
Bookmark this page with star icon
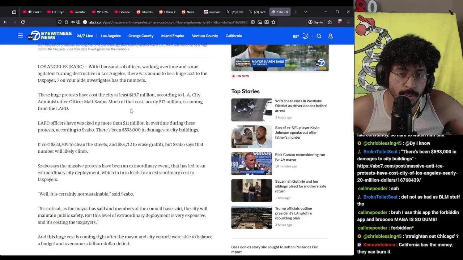click(273, 22)
